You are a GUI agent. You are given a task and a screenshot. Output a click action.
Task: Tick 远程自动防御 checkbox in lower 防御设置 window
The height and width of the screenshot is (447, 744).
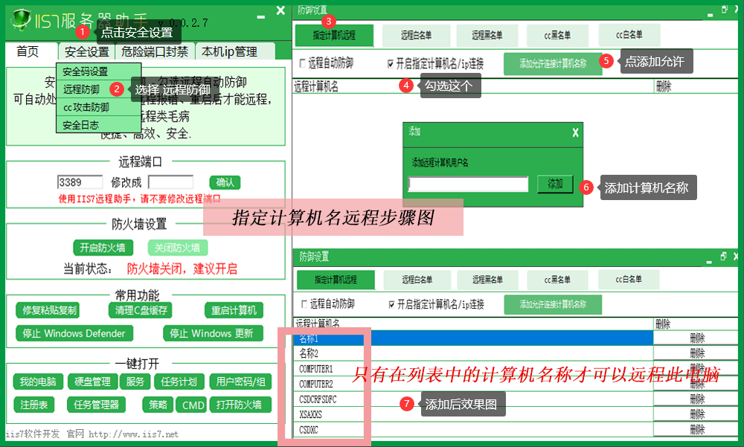[304, 304]
